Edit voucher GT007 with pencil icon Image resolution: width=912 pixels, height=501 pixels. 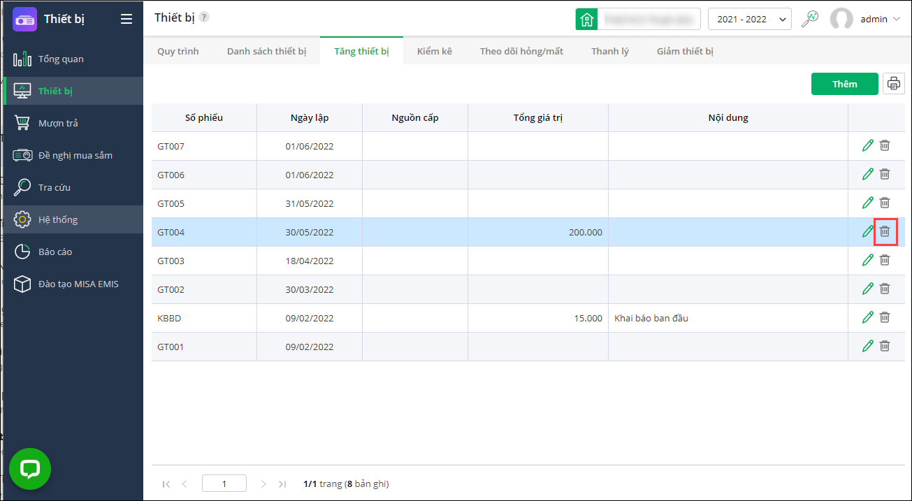[868, 145]
